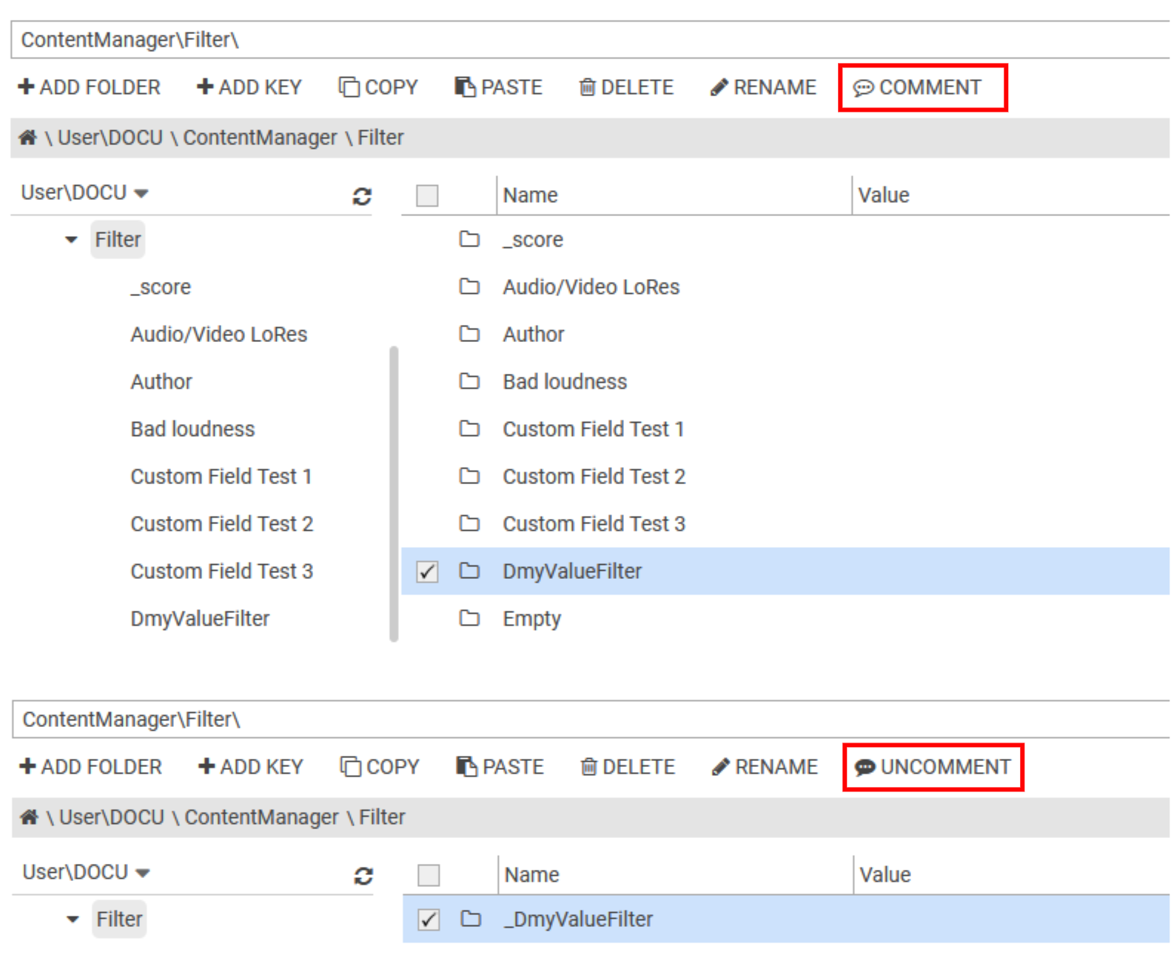Click the UNCOMMENT button in the toolbar
Image resolution: width=1171 pixels, height=958 pixels.
click(933, 767)
